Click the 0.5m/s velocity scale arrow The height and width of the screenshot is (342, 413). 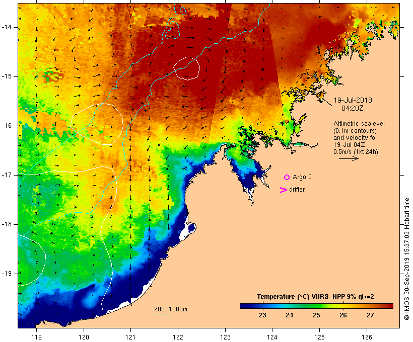coord(349,158)
